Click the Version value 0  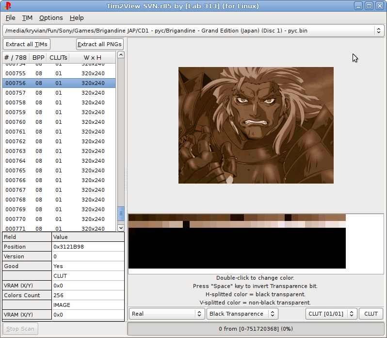[88, 256]
